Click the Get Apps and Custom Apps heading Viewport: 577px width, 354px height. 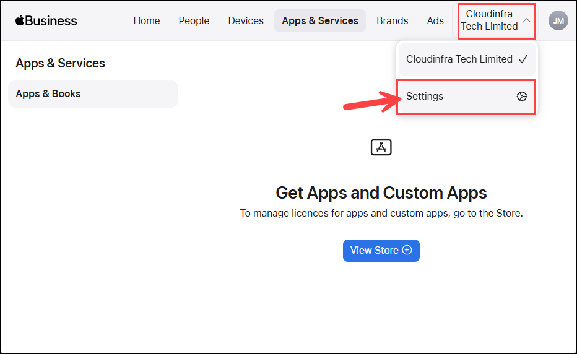[381, 193]
